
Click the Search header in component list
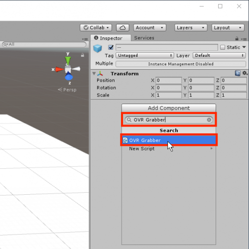tap(169, 130)
